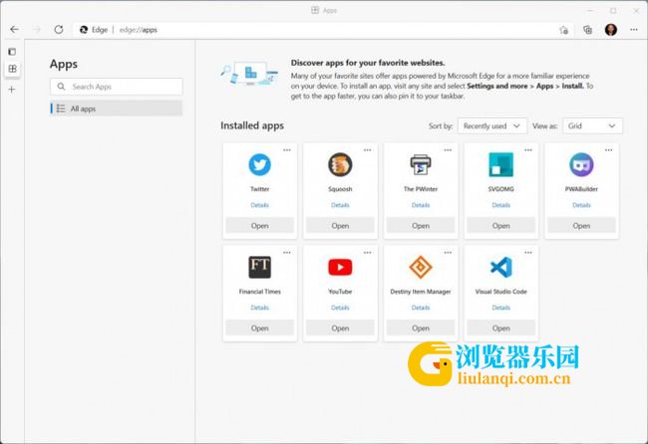
Task: Open more options for PWABuilder card
Action: [609, 150]
